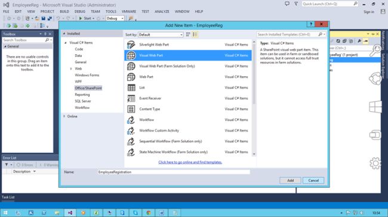
Task: Switch template view to medium icons list
Action: pos(195,34)
